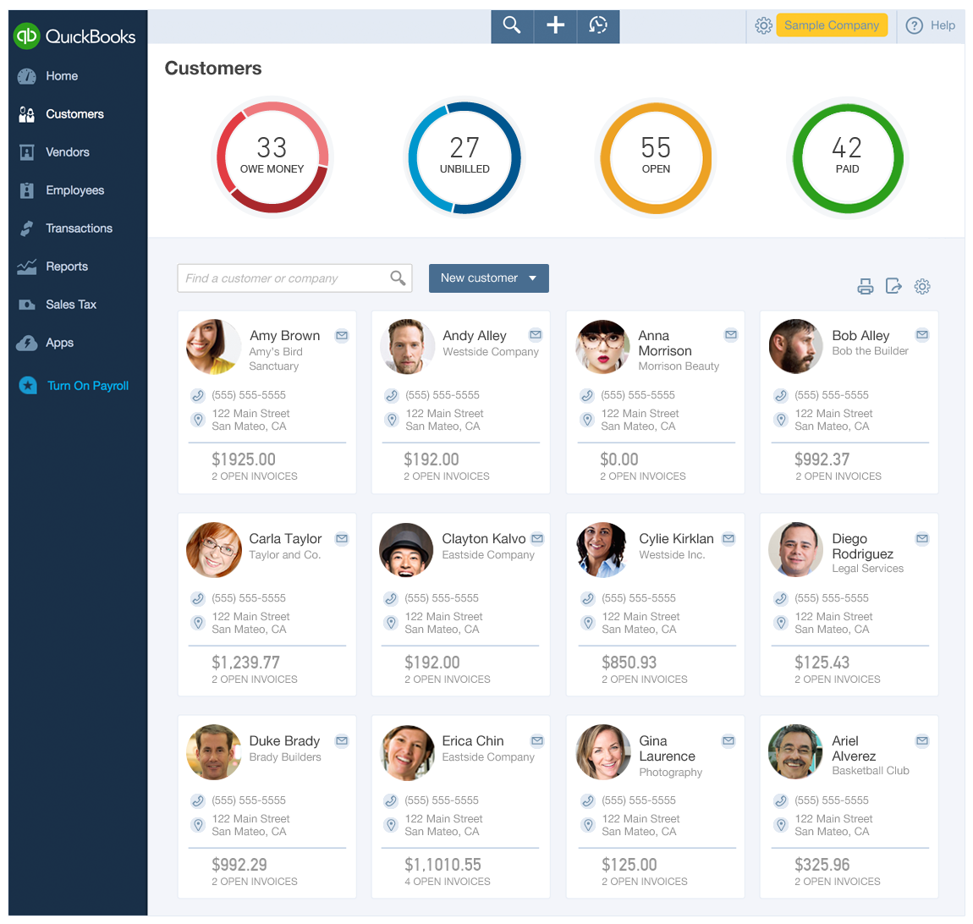
Task: Click Ariel Alverez's envelope icon
Action: click(922, 741)
